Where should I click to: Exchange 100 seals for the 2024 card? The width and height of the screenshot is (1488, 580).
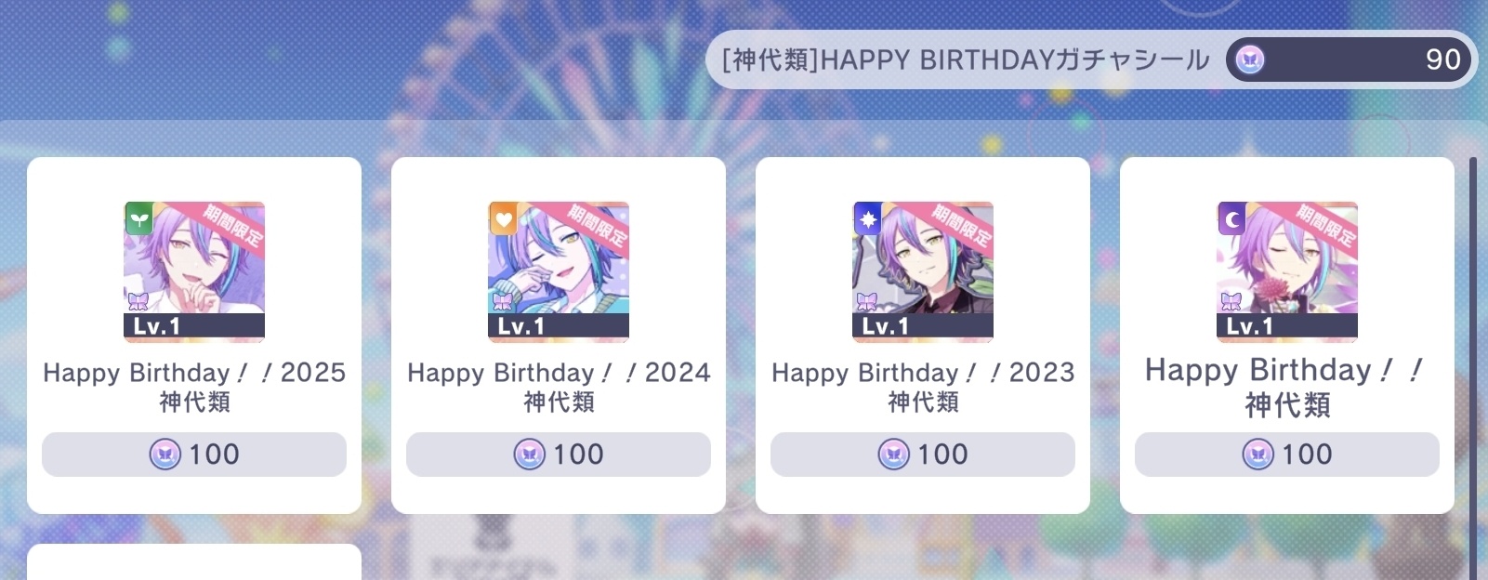pyautogui.click(x=559, y=455)
